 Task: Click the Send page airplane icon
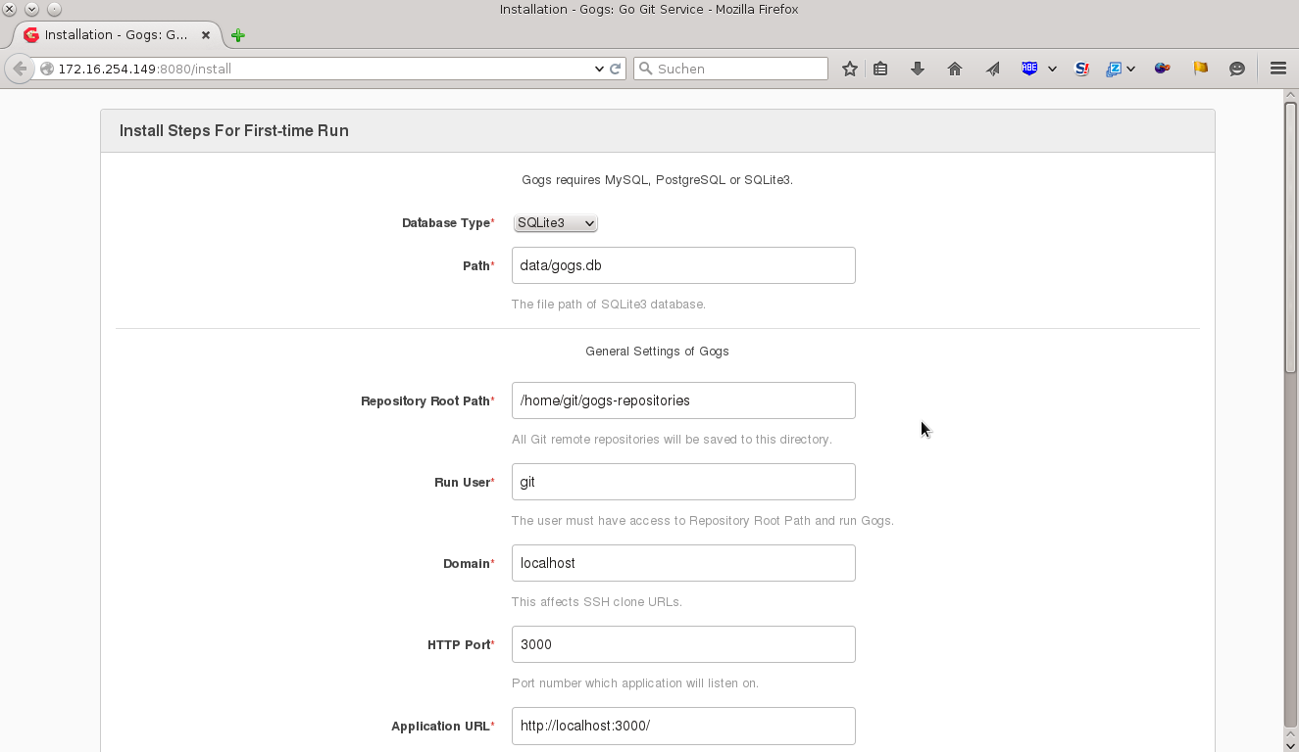pos(991,69)
